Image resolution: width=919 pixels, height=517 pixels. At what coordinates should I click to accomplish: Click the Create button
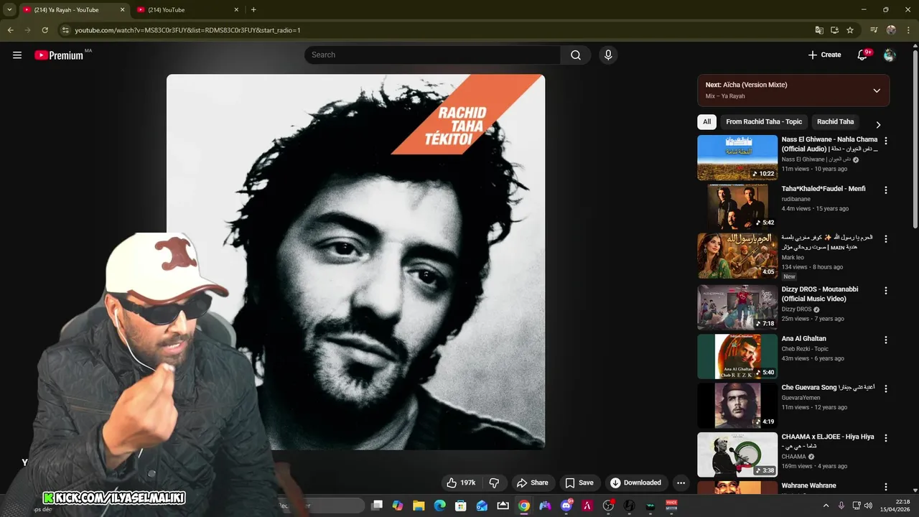point(824,55)
